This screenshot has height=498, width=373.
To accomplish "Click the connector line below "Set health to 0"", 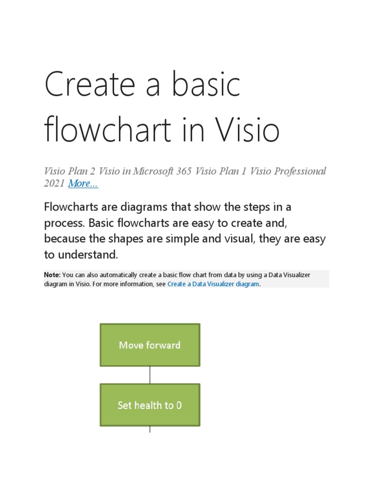I will point(150,429).
